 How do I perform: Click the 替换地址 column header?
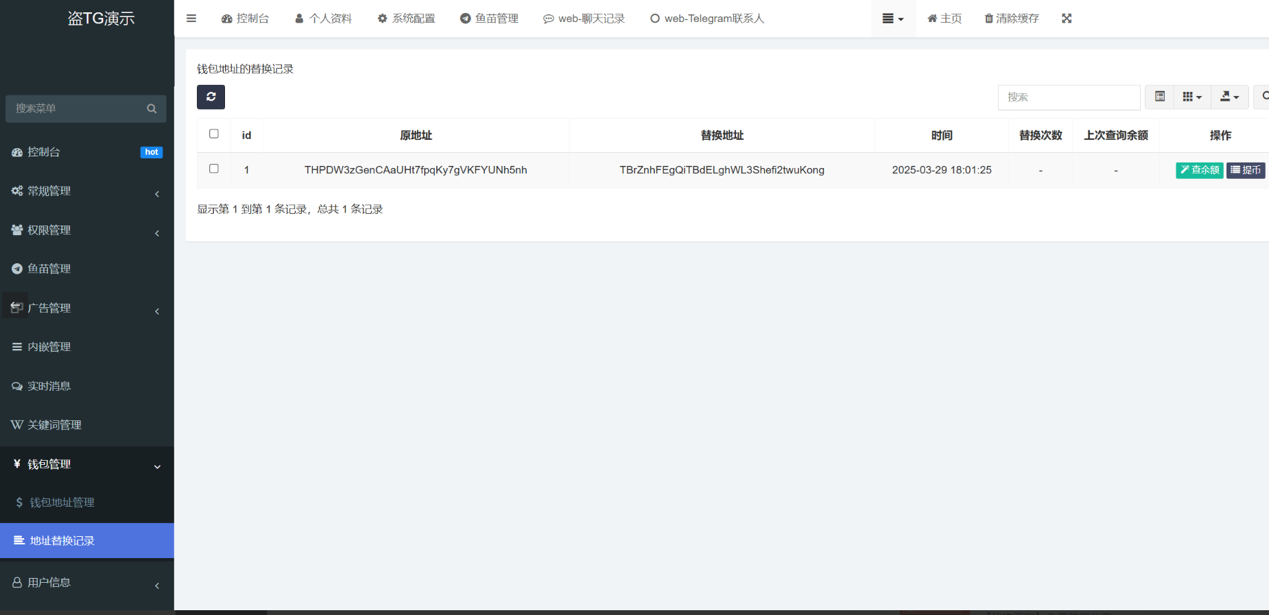click(x=722, y=136)
